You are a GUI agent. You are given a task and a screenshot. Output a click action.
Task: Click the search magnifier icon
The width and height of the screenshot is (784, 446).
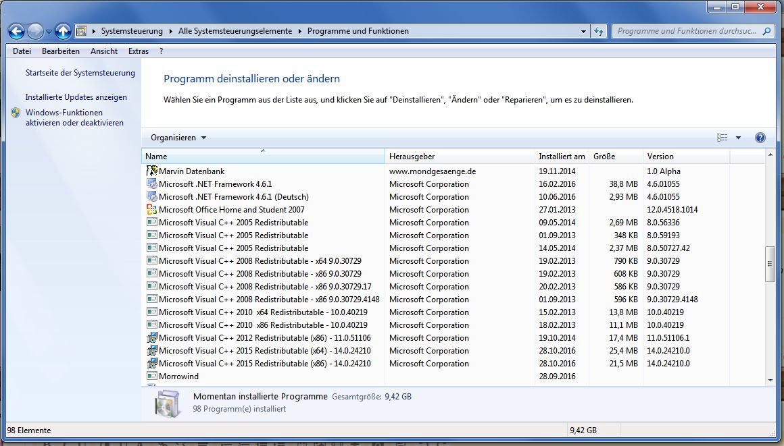coord(766,31)
